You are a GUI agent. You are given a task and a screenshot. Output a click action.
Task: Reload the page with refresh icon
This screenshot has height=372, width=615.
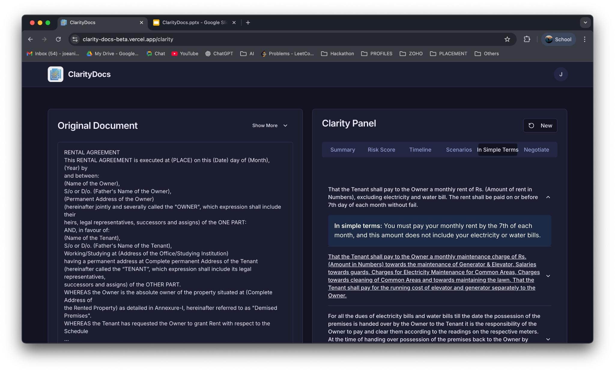coord(58,39)
